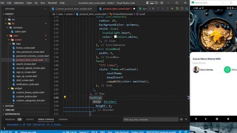Click errors and warnings status bar indicator
The width and height of the screenshot is (237, 133).
[6, 132]
